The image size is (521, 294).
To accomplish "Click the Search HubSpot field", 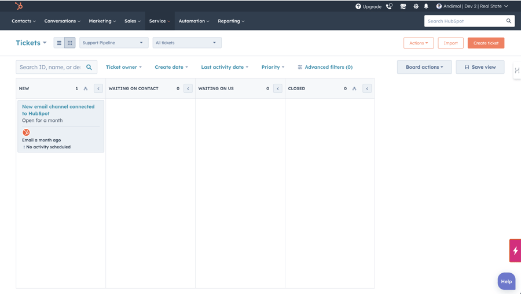I will click(x=465, y=21).
